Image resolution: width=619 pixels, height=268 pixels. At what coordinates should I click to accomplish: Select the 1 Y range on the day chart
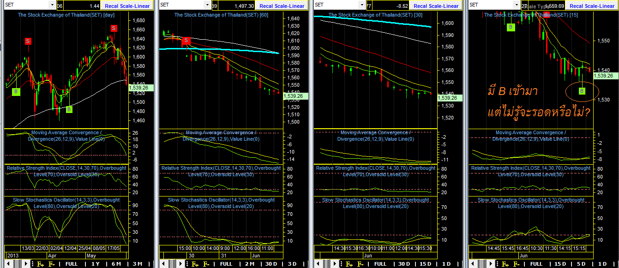(x=96, y=264)
